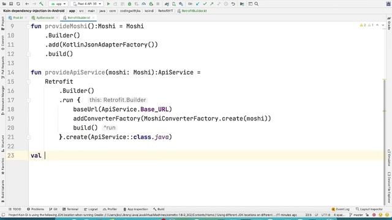Click the SDK Manager icon in toolbar
This screenshot has height=220, width=392.
click(x=181, y=4)
